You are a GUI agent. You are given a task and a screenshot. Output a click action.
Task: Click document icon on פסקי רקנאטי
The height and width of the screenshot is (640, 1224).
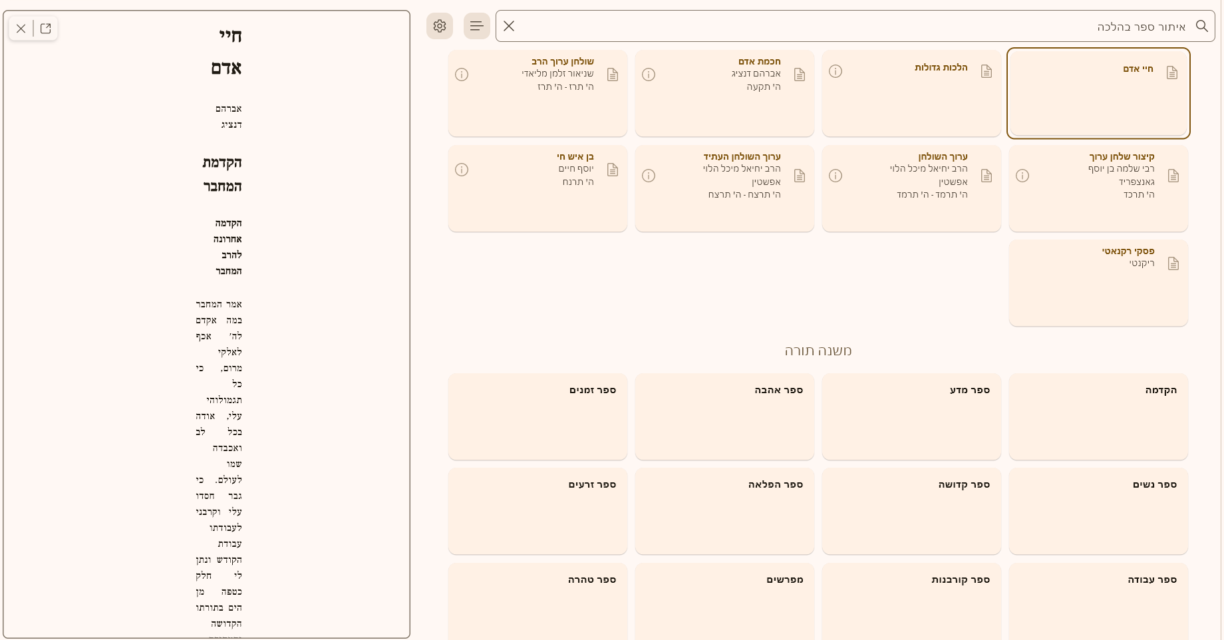point(1173,263)
